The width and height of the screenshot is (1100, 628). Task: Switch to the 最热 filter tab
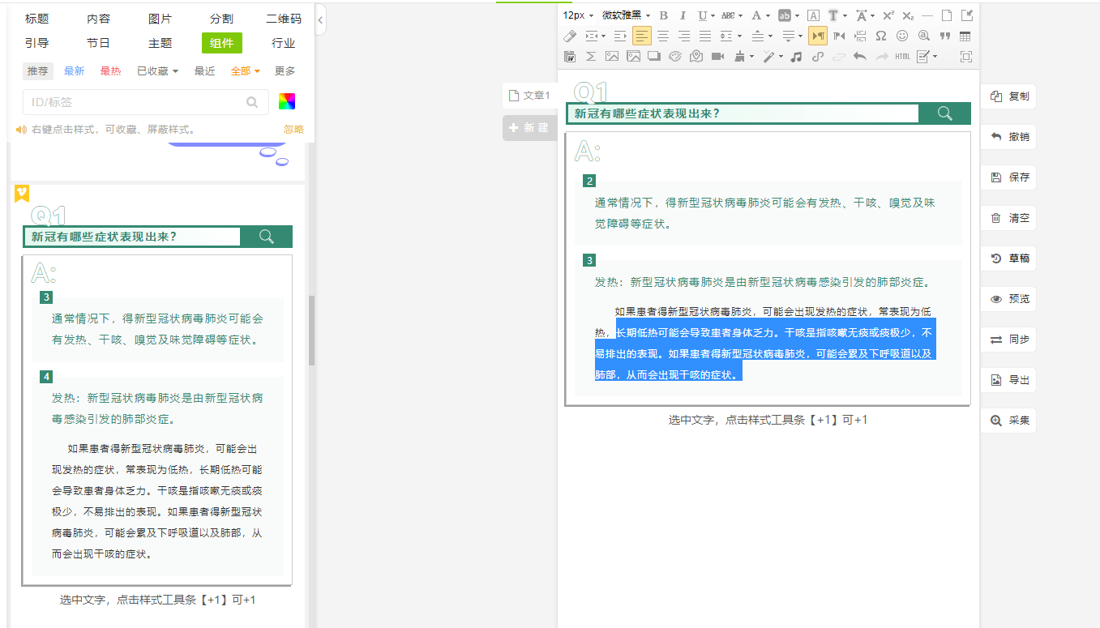tap(110, 71)
